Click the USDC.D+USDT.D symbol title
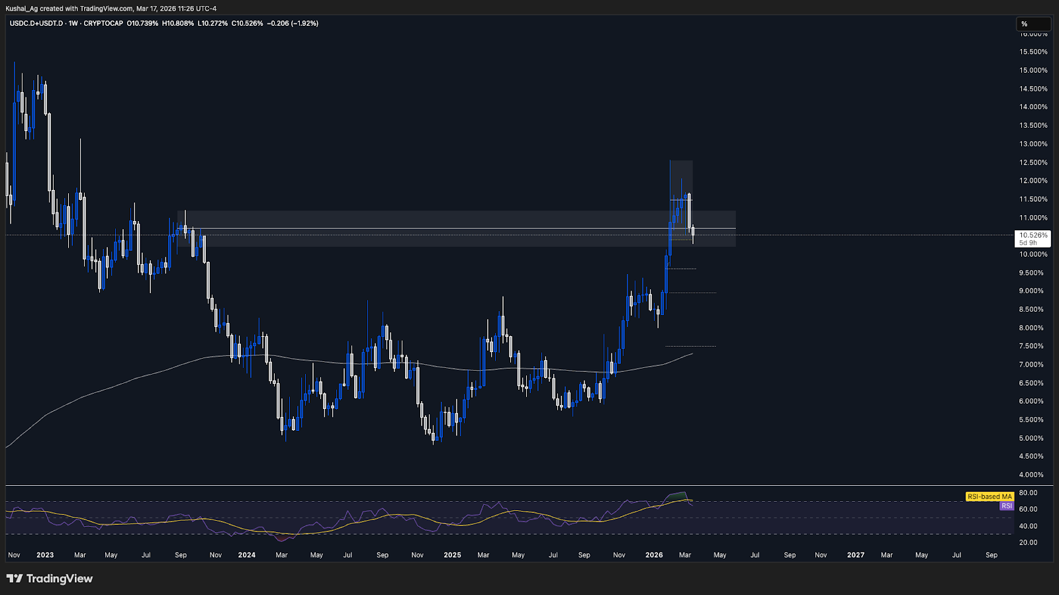Screen dimensions: 1059x595 [x=36, y=23]
